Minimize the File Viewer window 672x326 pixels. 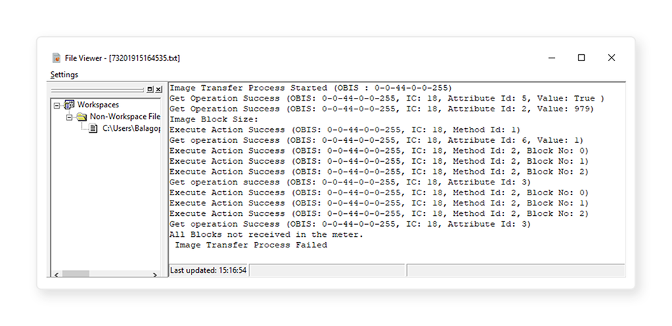pyautogui.click(x=551, y=58)
